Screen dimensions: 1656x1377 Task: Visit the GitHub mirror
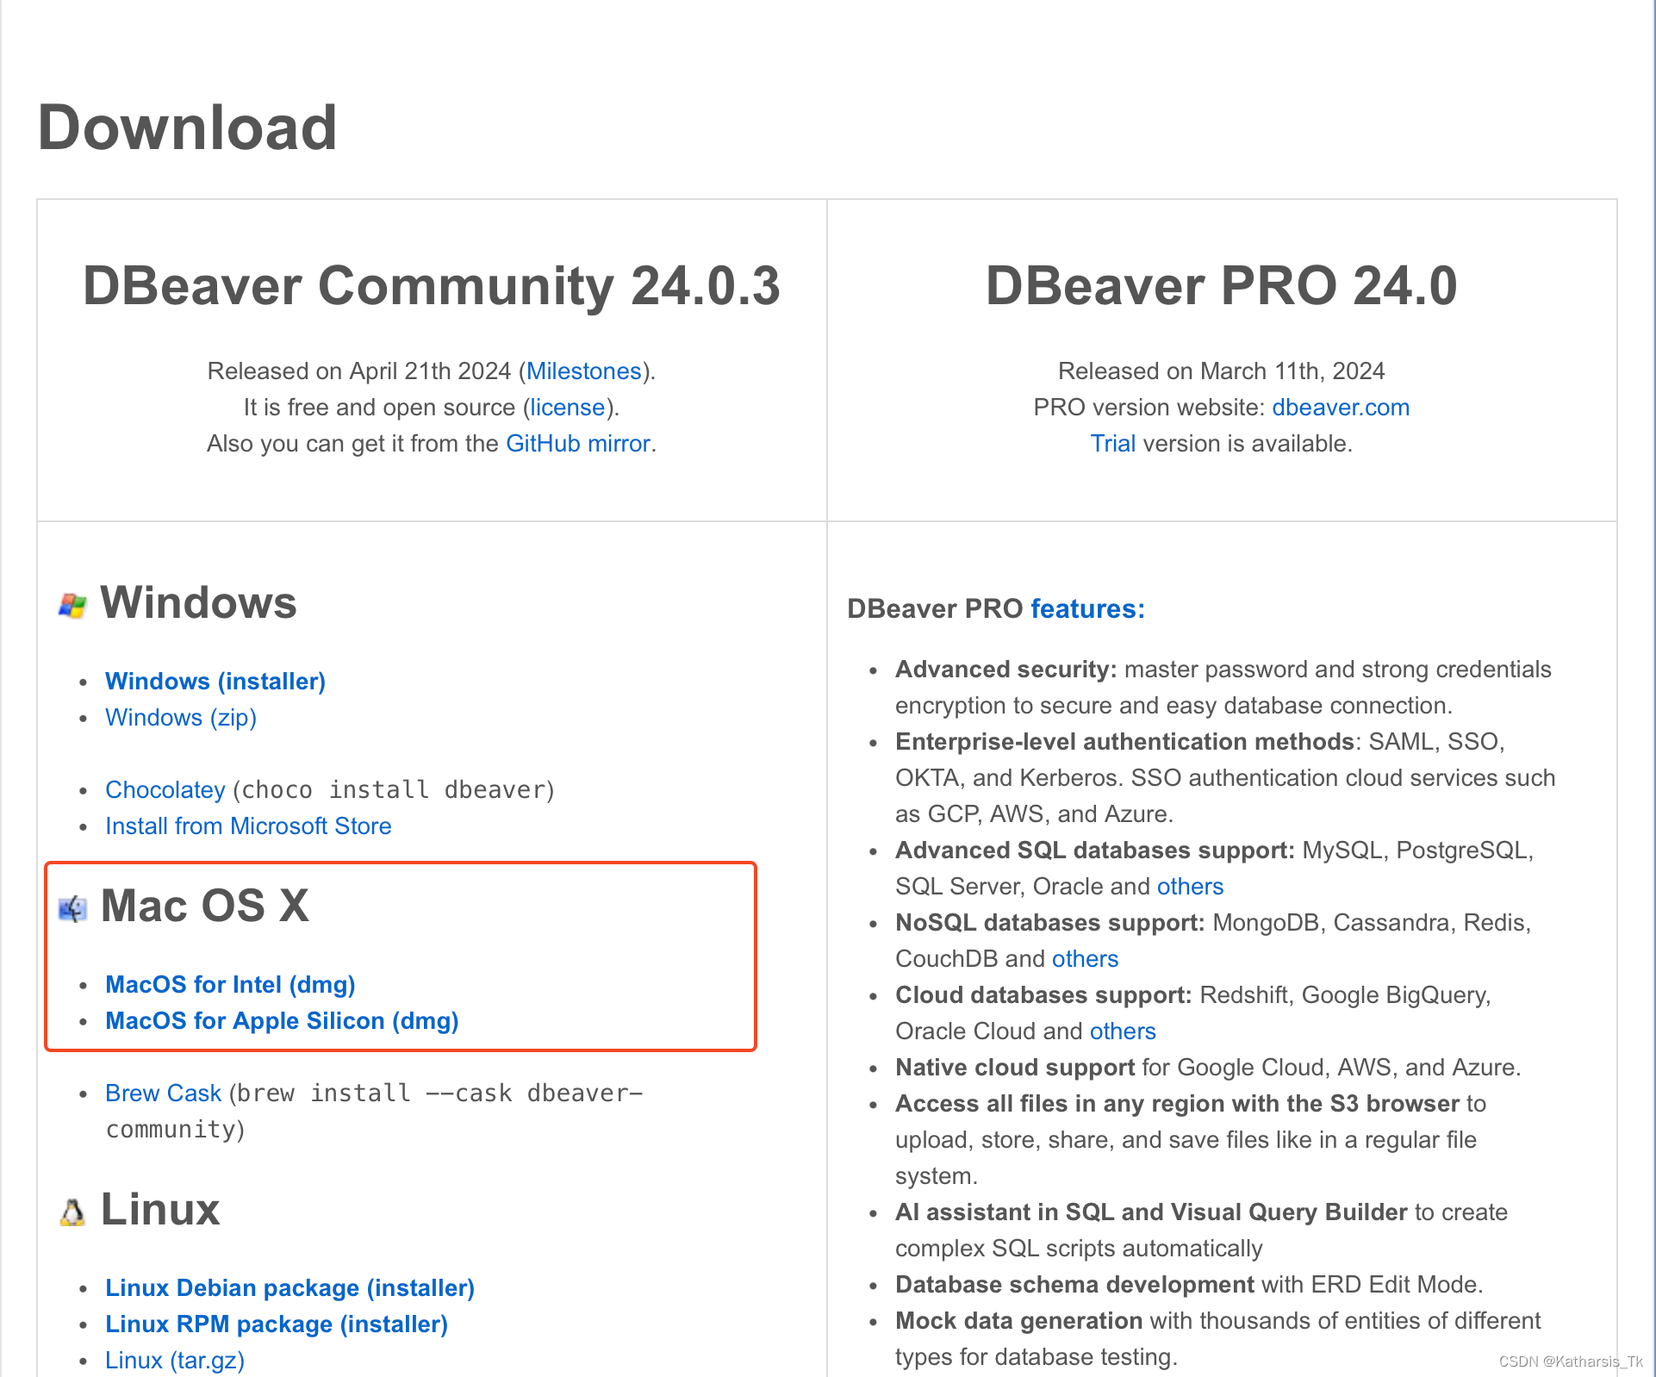click(x=578, y=443)
